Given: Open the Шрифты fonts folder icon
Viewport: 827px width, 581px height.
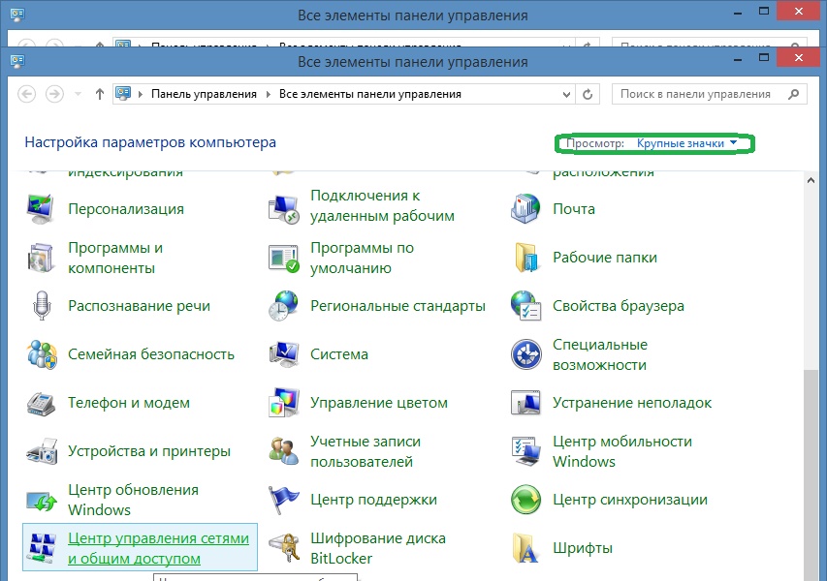Looking at the screenshot, I should [x=525, y=548].
